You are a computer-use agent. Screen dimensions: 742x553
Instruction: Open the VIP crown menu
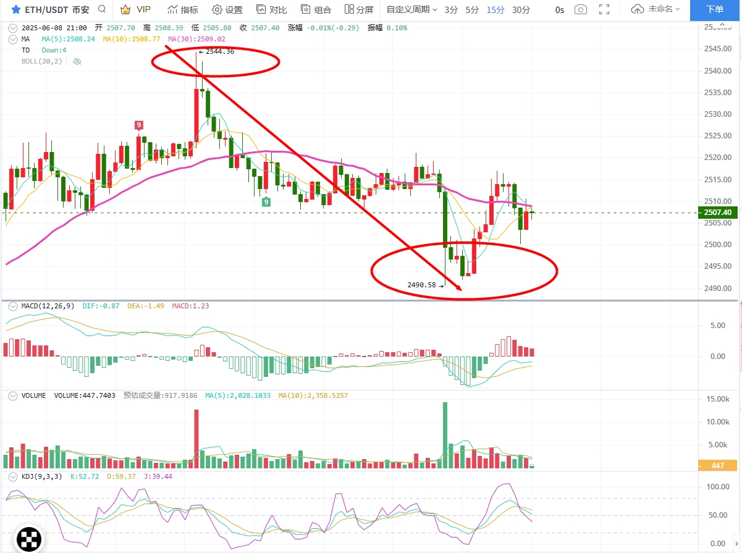(x=135, y=9)
